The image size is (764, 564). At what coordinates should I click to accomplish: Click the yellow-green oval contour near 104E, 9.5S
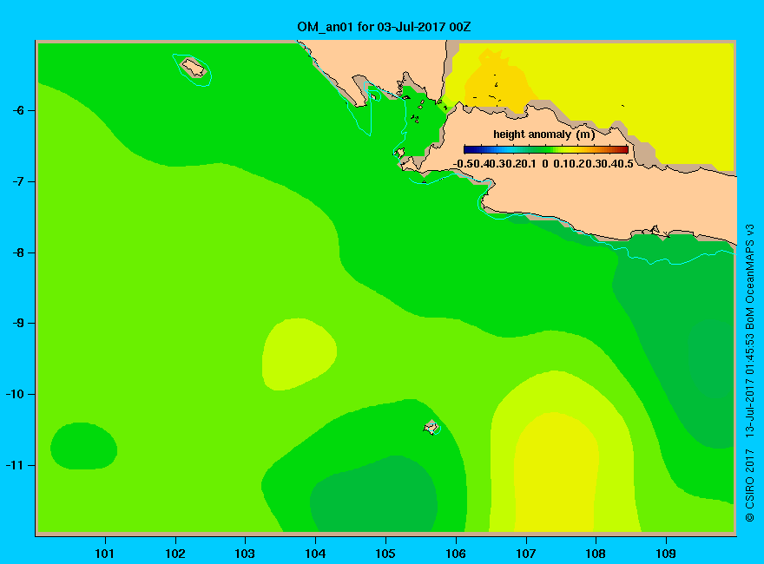[300, 354]
